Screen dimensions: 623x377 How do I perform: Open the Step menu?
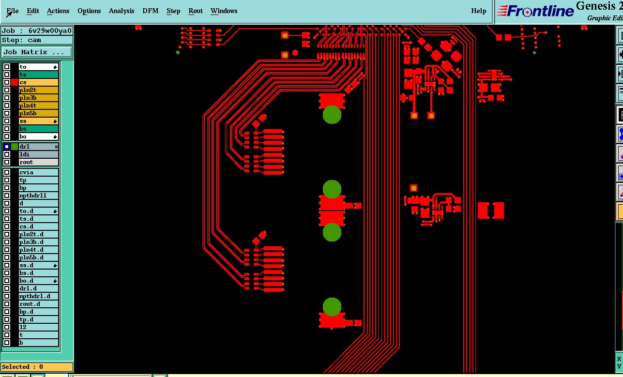point(173,11)
